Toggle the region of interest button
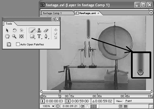The image size is (154, 109). pyautogui.click(x=120, y=106)
